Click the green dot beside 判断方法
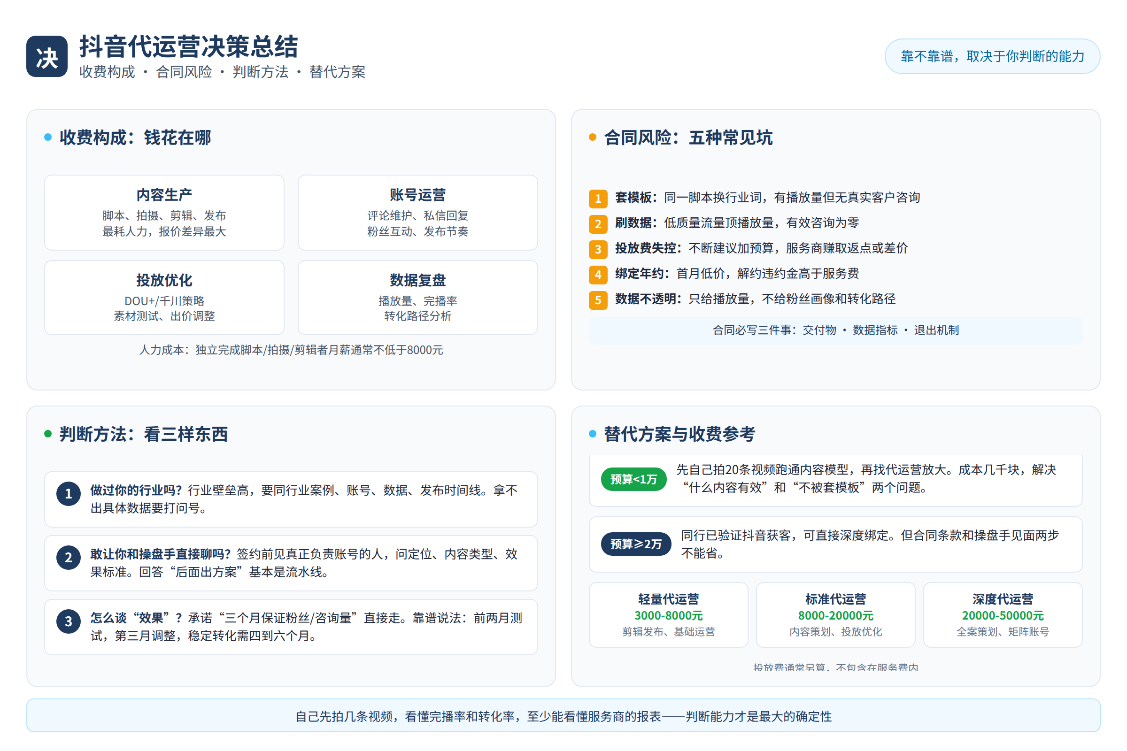 coord(48,434)
